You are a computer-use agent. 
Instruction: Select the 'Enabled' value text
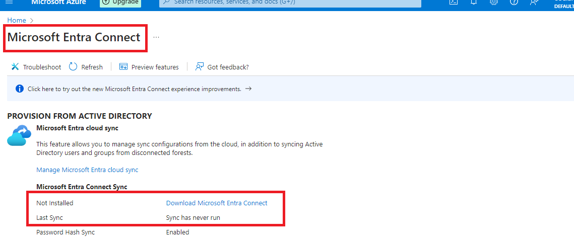(177, 232)
